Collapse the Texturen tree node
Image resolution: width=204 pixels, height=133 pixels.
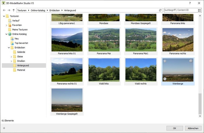click(4, 16)
